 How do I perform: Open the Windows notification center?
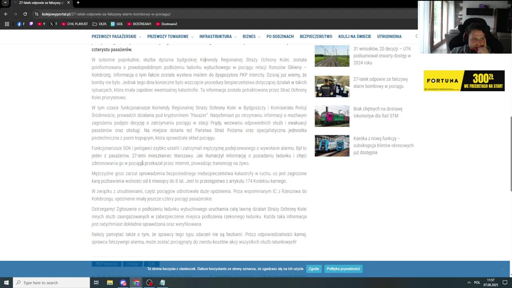(x=505, y=283)
